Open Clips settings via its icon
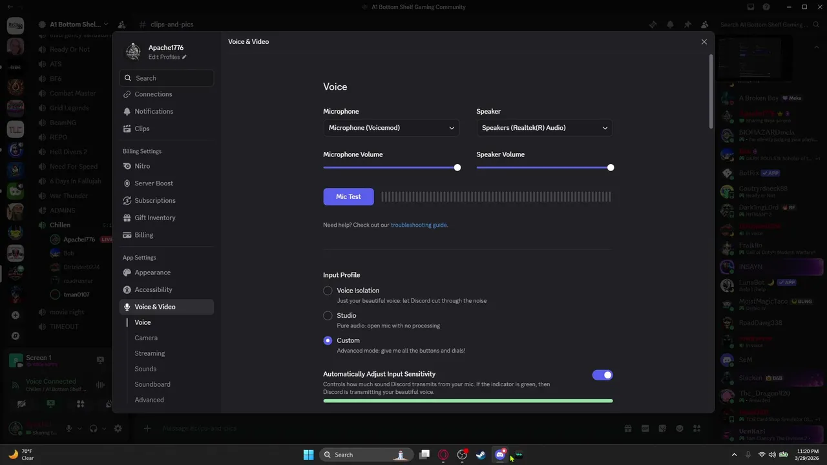Viewport: 827px width, 465px height. (x=127, y=129)
